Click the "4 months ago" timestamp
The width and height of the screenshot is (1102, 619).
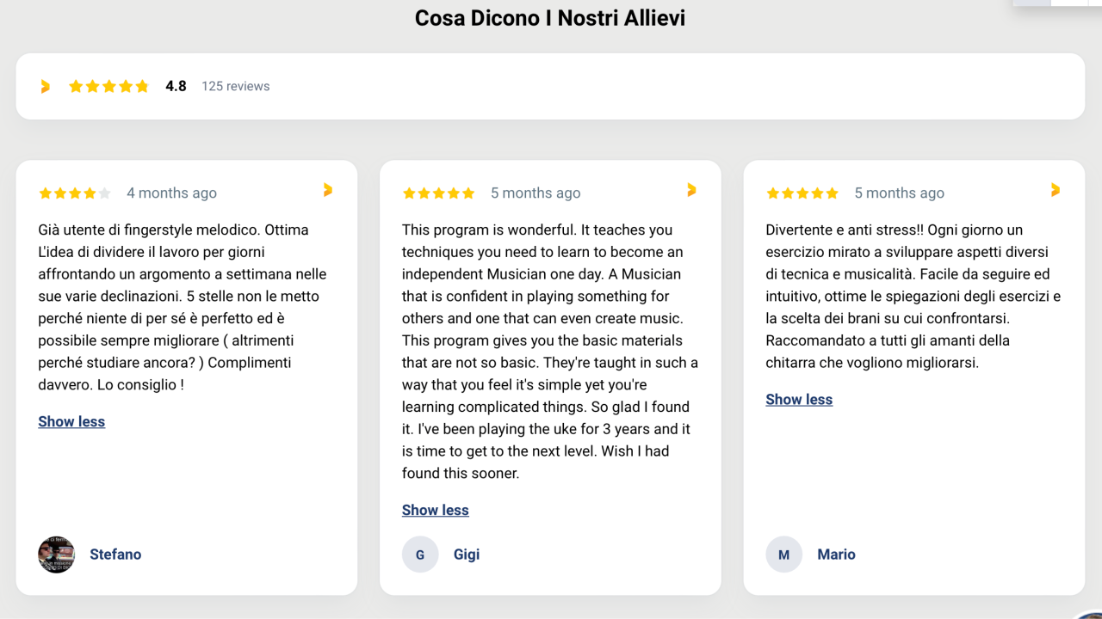[171, 193]
